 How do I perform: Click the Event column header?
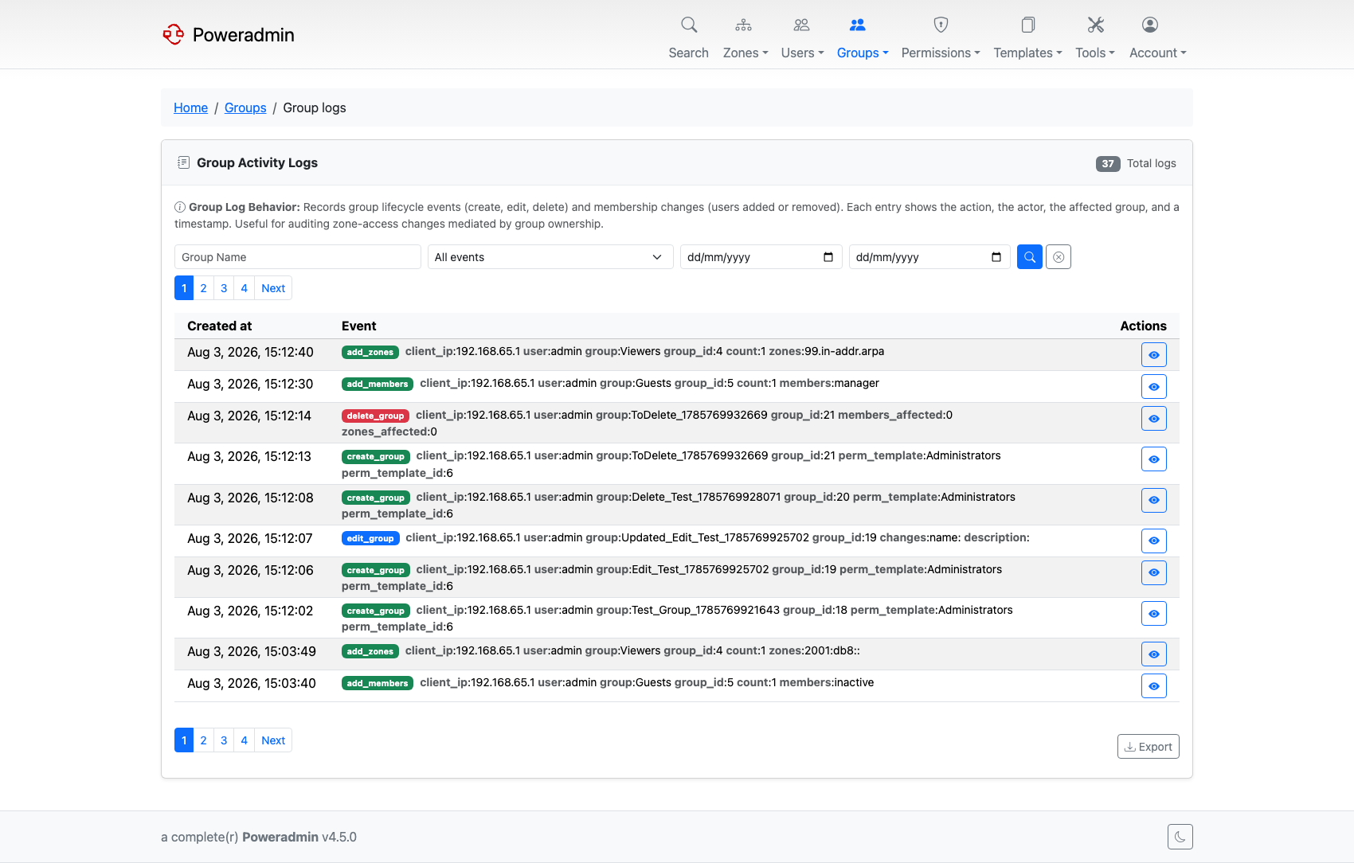pyautogui.click(x=359, y=326)
